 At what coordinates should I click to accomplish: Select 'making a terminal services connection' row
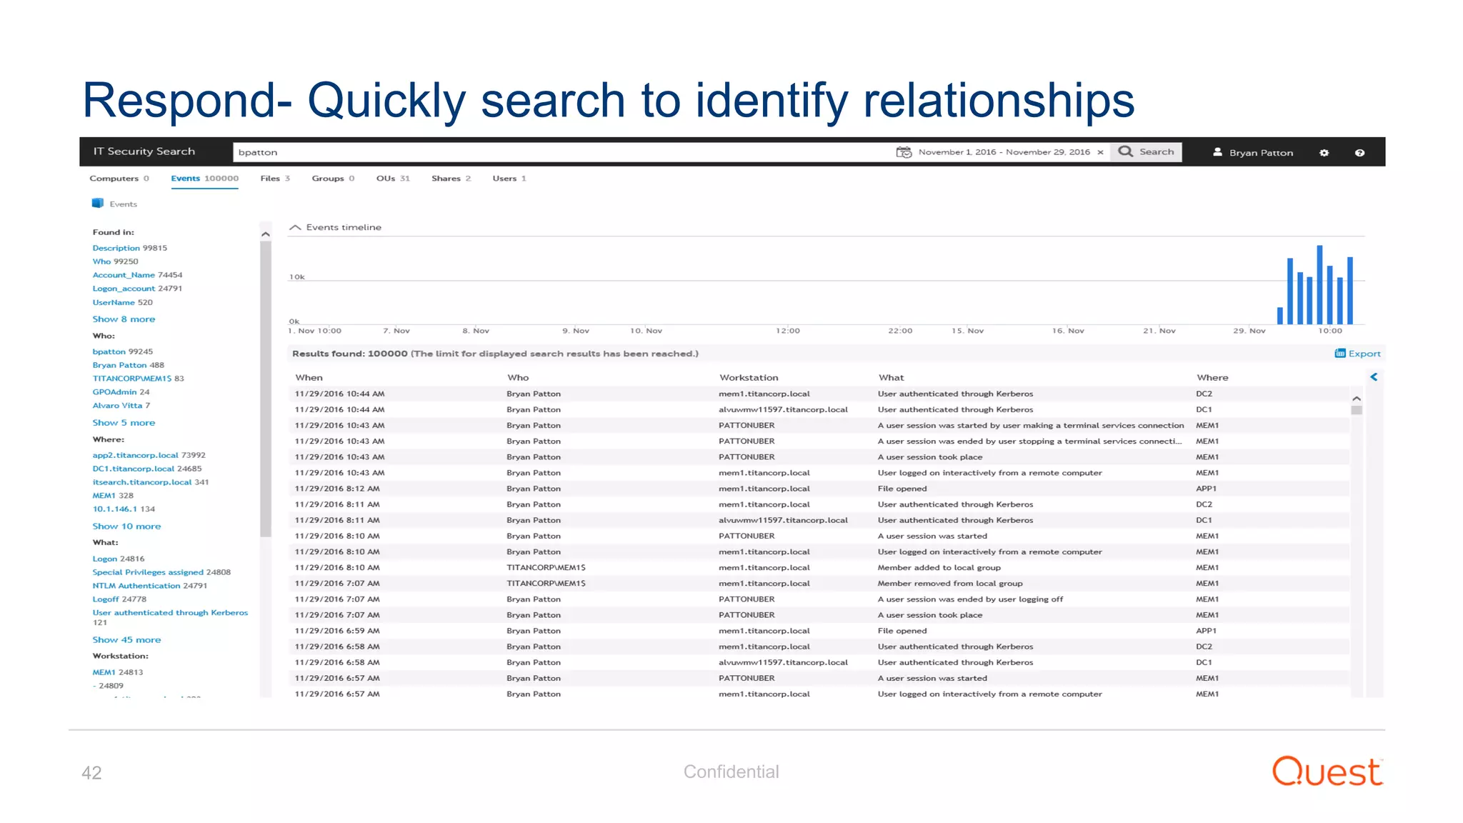click(819, 426)
